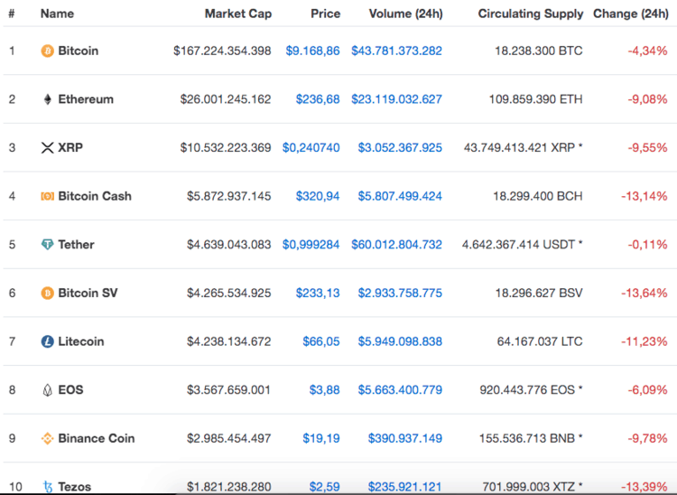Select Bitcoin Cash change -13,14%
677x495 pixels.
pos(645,196)
